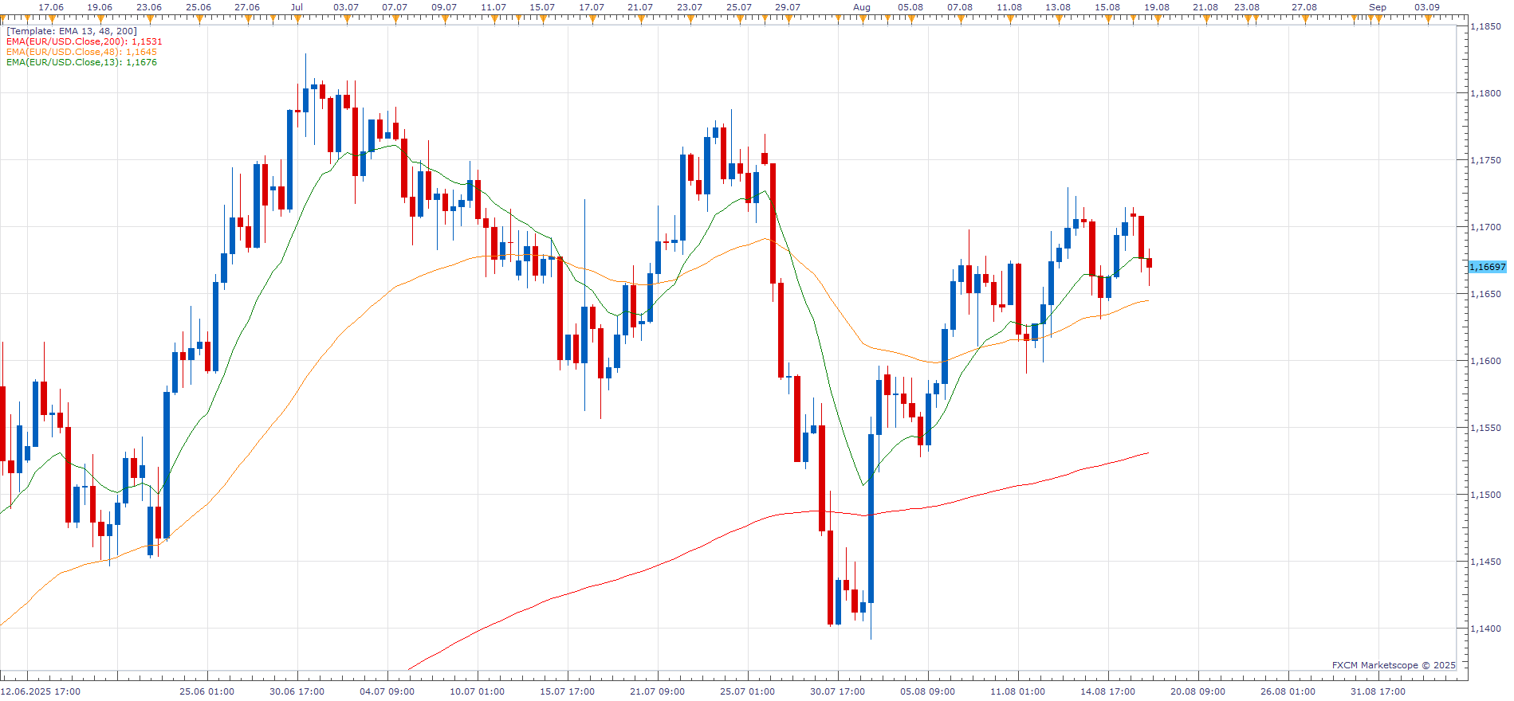Click the 27.06 date label

click(247, 7)
